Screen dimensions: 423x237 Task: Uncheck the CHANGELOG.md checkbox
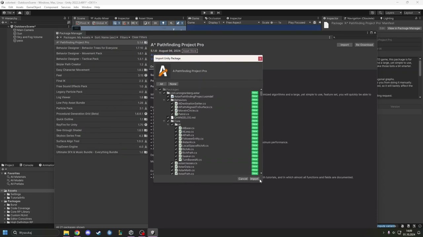pos(168,118)
